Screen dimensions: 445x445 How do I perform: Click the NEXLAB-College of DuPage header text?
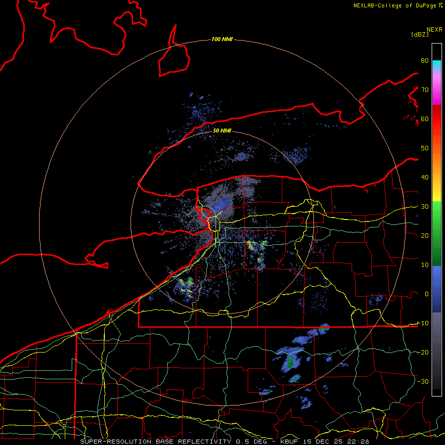pos(395,5)
